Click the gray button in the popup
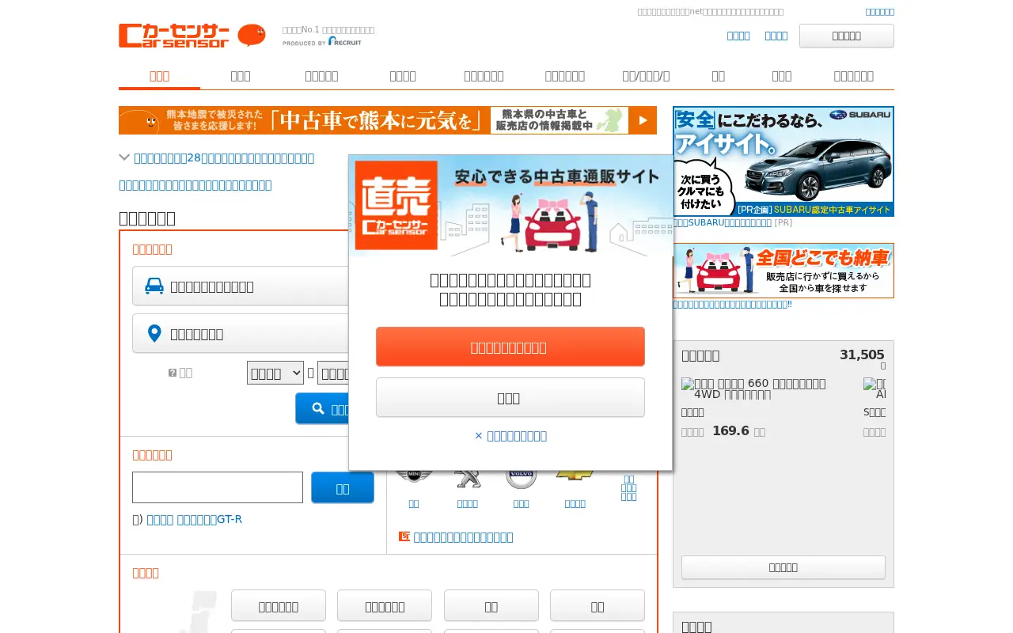 pyautogui.click(x=510, y=397)
